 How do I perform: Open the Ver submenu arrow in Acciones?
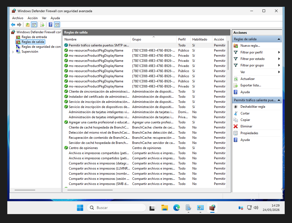click(x=279, y=72)
